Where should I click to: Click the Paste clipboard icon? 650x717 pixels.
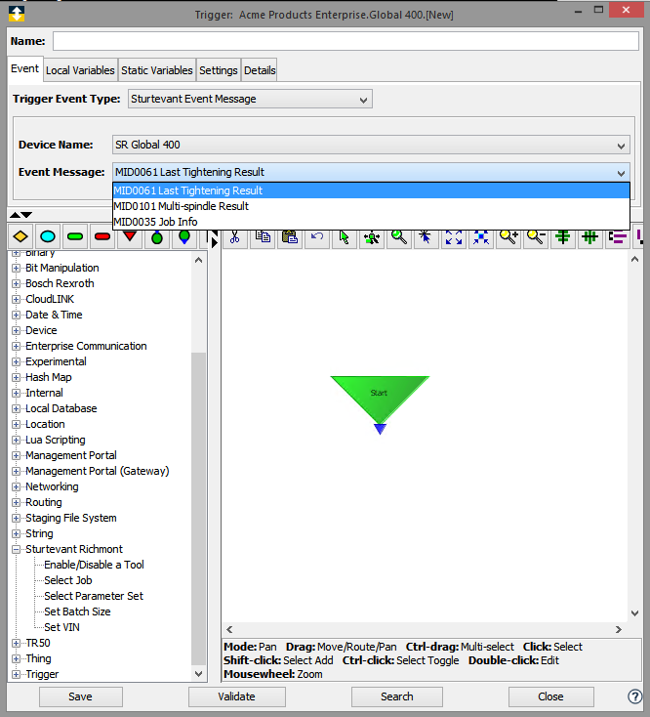[x=290, y=236]
